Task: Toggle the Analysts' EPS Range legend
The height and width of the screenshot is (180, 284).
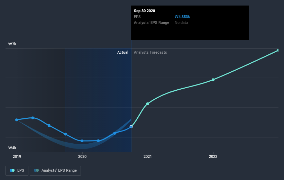Action: (x=55, y=171)
